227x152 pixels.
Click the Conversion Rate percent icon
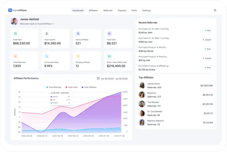47,56
